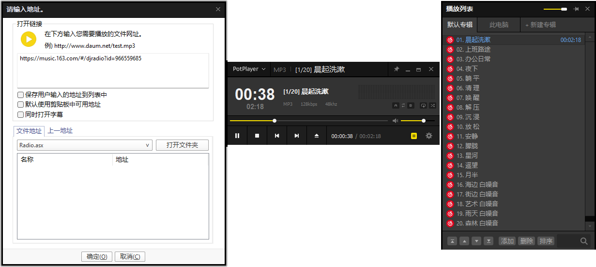Select playlist item 16. 海边 白噪音

click(514, 184)
